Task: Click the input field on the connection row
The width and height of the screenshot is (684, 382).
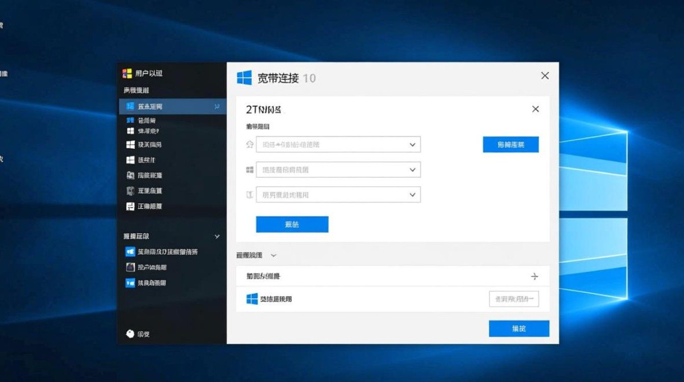Action: 514,299
